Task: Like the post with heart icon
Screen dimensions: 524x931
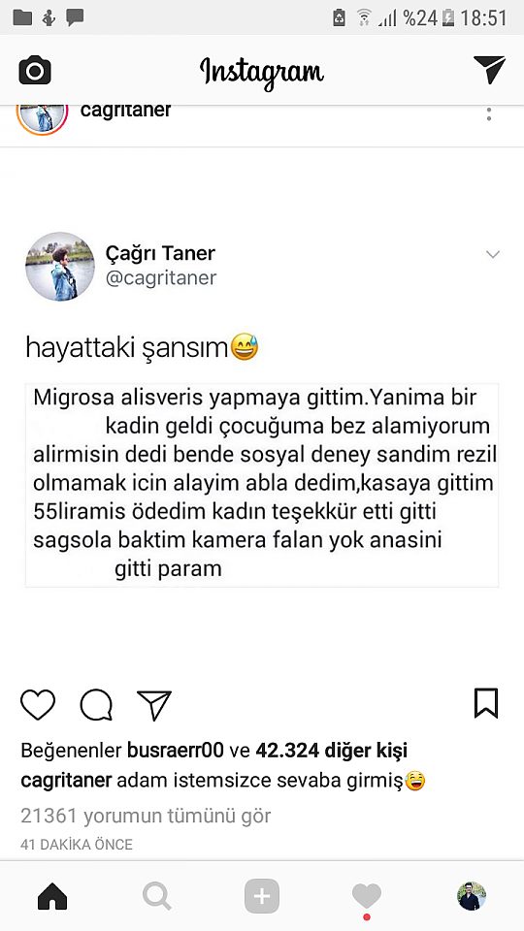Action: (x=38, y=705)
